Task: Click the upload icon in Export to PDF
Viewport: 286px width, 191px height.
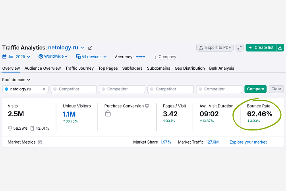Action: point(201,48)
